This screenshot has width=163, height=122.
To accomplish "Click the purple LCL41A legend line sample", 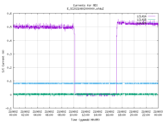I will tap(152, 16).
